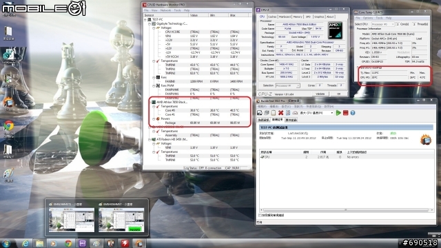
Task: Start tests with the green play icon
Action: coord(338,113)
